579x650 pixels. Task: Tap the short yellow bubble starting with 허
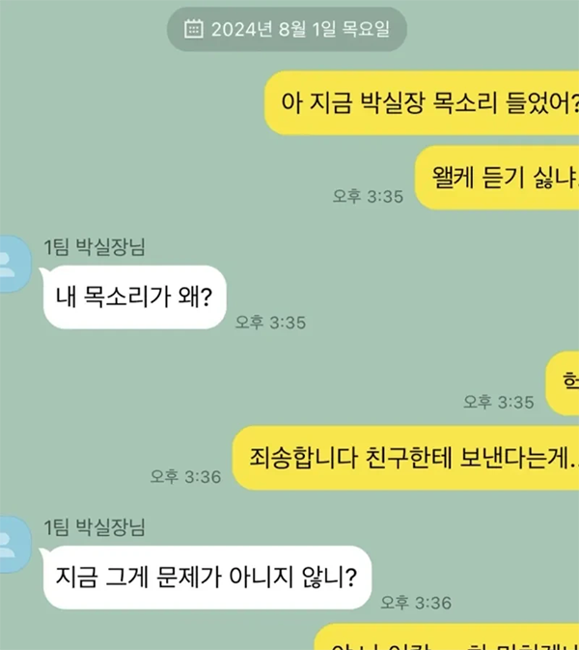pyautogui.click(x=563, y=383)
